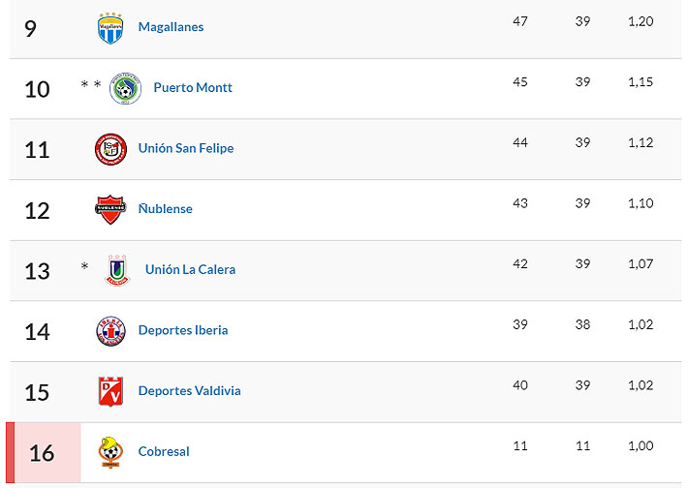The height and width of the screenshot is (488, 688).
Task: Follow the Deportes Valdivia link
Action: pyautogui.click(x=190, y=391)
